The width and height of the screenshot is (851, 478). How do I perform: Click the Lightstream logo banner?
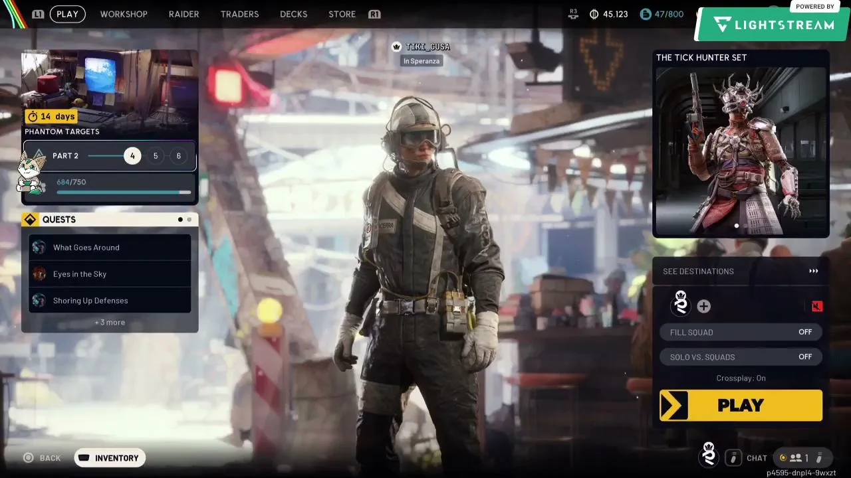click(x=773, y=25)
